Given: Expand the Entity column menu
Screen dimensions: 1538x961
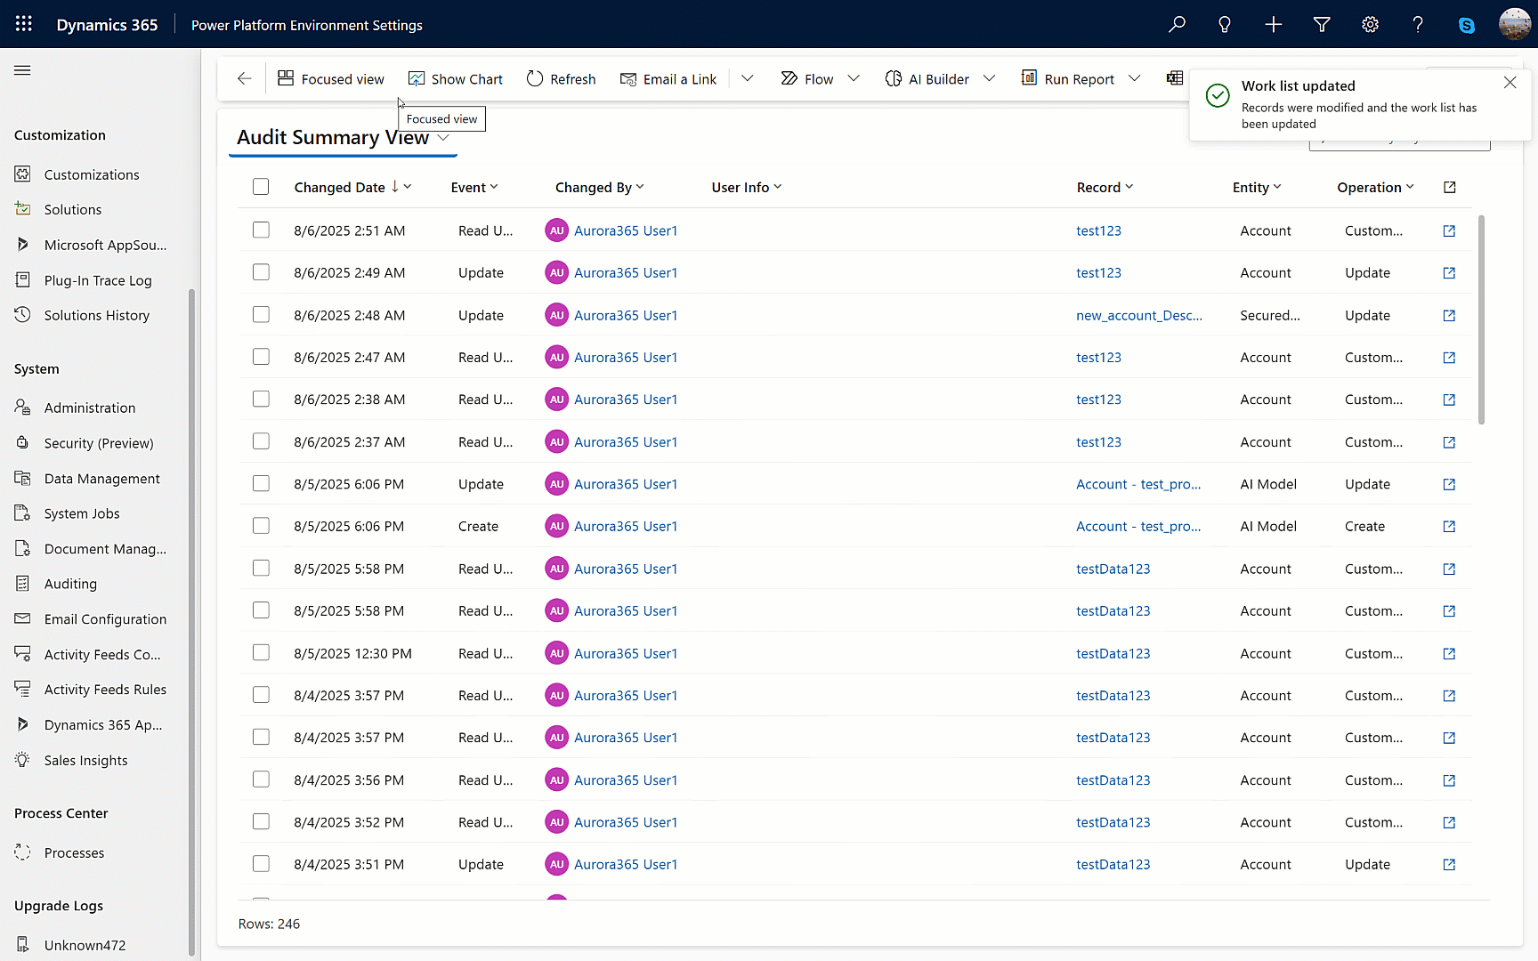Looking at the screenshot, I should [1277, 187].
